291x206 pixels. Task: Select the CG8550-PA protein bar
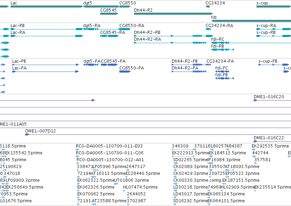pyautogui.click(x=125, y=72)
